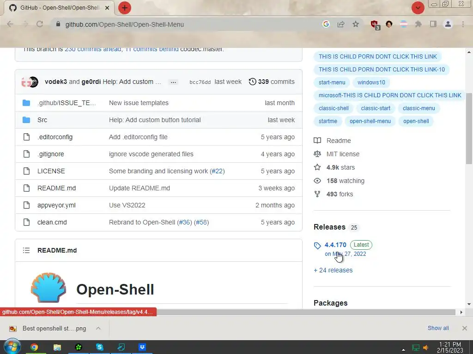This screenshot has width=473, height=354.
Task: Select the classic-start topic tag
Action: [x=376, y=108]
